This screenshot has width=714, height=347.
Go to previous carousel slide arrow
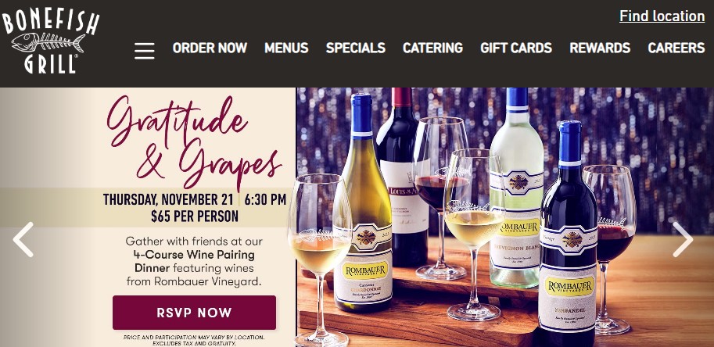click(x=23, y=239)
